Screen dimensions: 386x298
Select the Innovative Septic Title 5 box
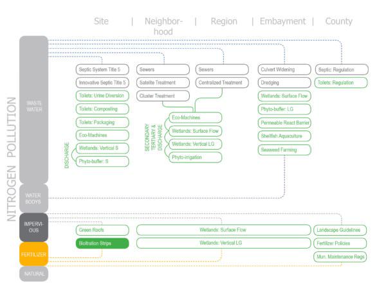[x=103, y=83]
